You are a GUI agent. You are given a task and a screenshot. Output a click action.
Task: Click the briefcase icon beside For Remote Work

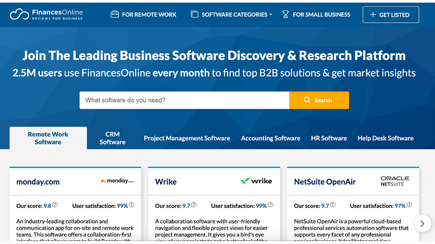(x=114, y=14)
